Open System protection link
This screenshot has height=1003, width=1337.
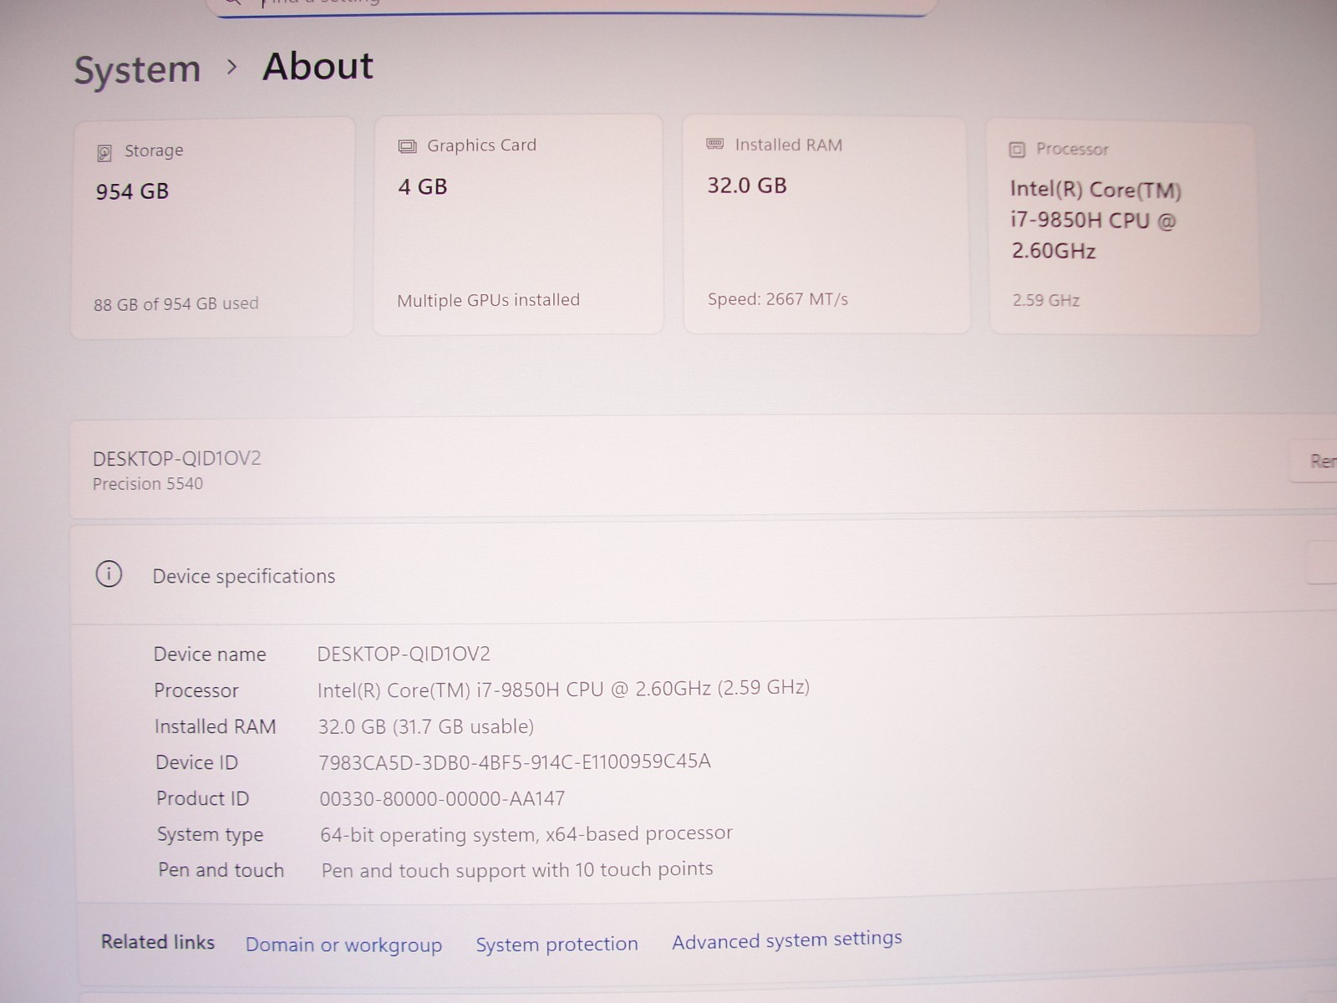click(557, 944)
